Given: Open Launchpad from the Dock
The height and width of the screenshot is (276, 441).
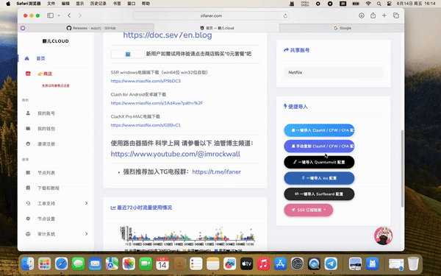Looking at the screenshot, I should tap(44, 264).
